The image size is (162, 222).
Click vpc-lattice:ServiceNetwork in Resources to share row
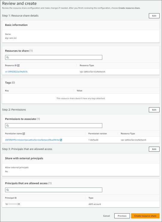click(92, 71)
